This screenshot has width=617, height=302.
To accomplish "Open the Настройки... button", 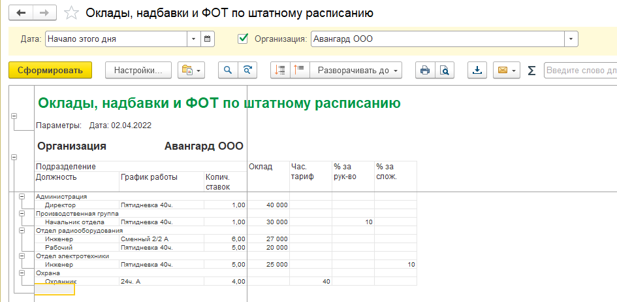I will pyautogui.click(x=138, y=70).
